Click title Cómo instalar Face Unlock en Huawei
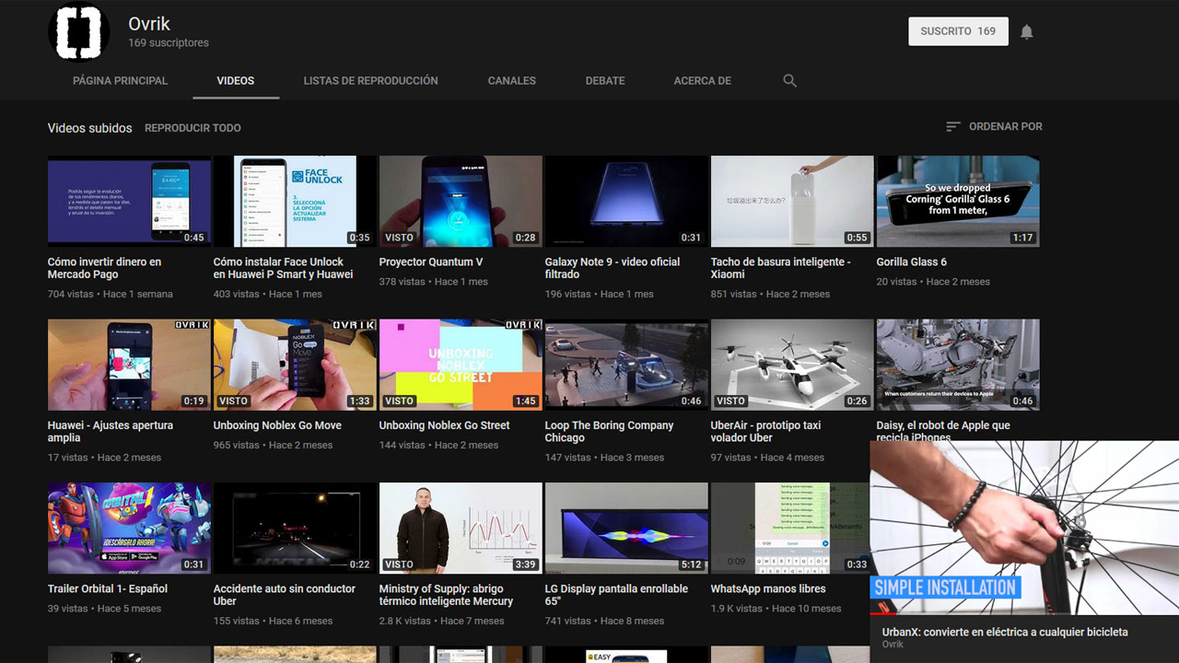 coord(283,268)
